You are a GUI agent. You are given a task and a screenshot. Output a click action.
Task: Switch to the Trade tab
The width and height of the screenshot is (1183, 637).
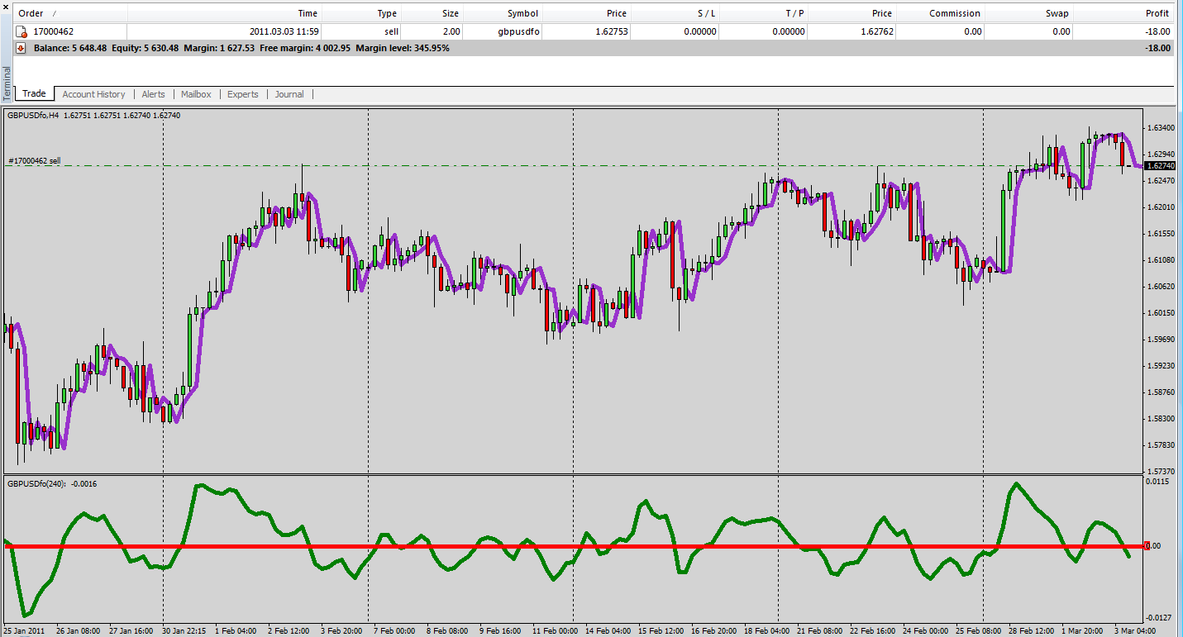click(34, 94)
